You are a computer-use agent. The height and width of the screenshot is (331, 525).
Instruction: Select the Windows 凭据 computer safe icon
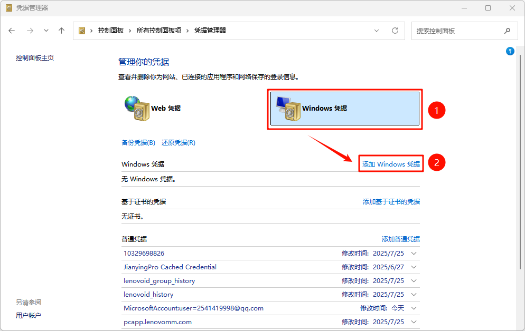point(287,109)
